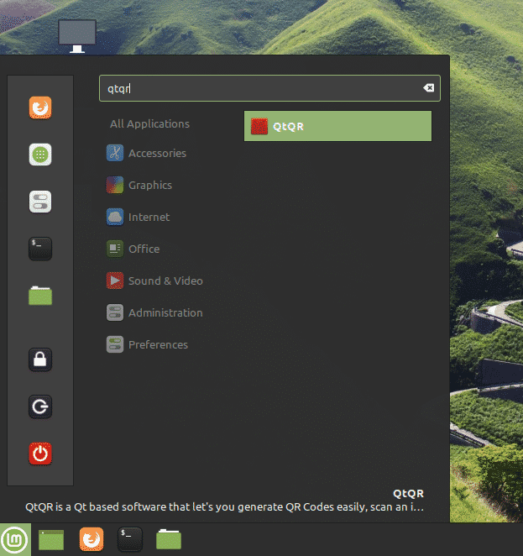Select the Graphics category label
523x556 pixels.
tap(150, 185)
